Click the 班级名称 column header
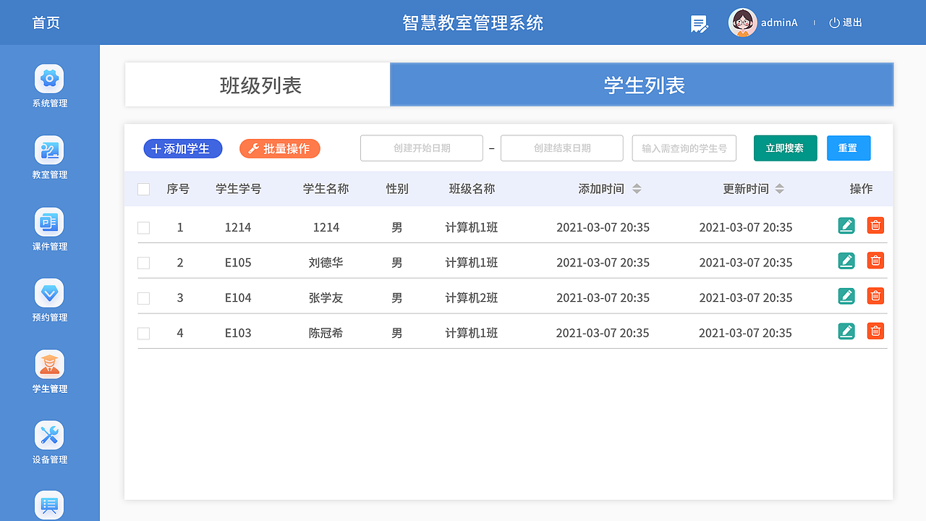The image size is (926, 521). [x=472, y=189]
